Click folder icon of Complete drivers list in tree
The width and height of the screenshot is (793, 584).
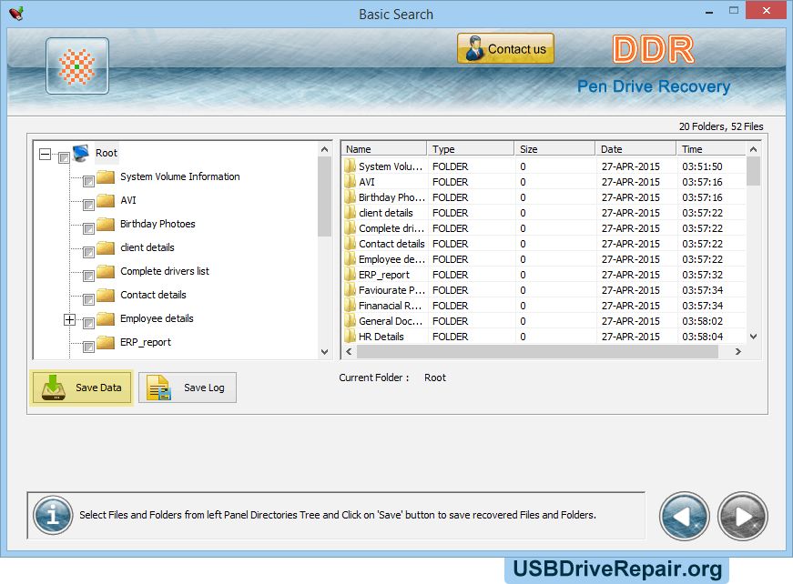(x=106, y=271)
